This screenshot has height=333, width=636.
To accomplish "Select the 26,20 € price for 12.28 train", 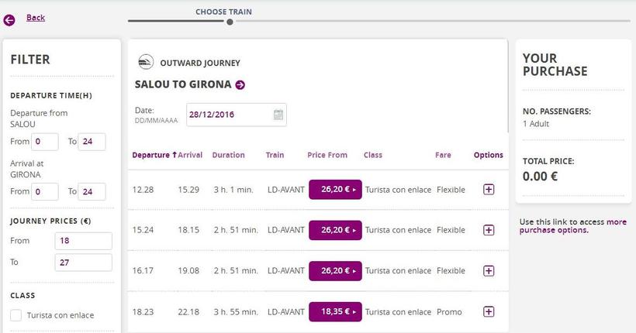I will 334,190.
